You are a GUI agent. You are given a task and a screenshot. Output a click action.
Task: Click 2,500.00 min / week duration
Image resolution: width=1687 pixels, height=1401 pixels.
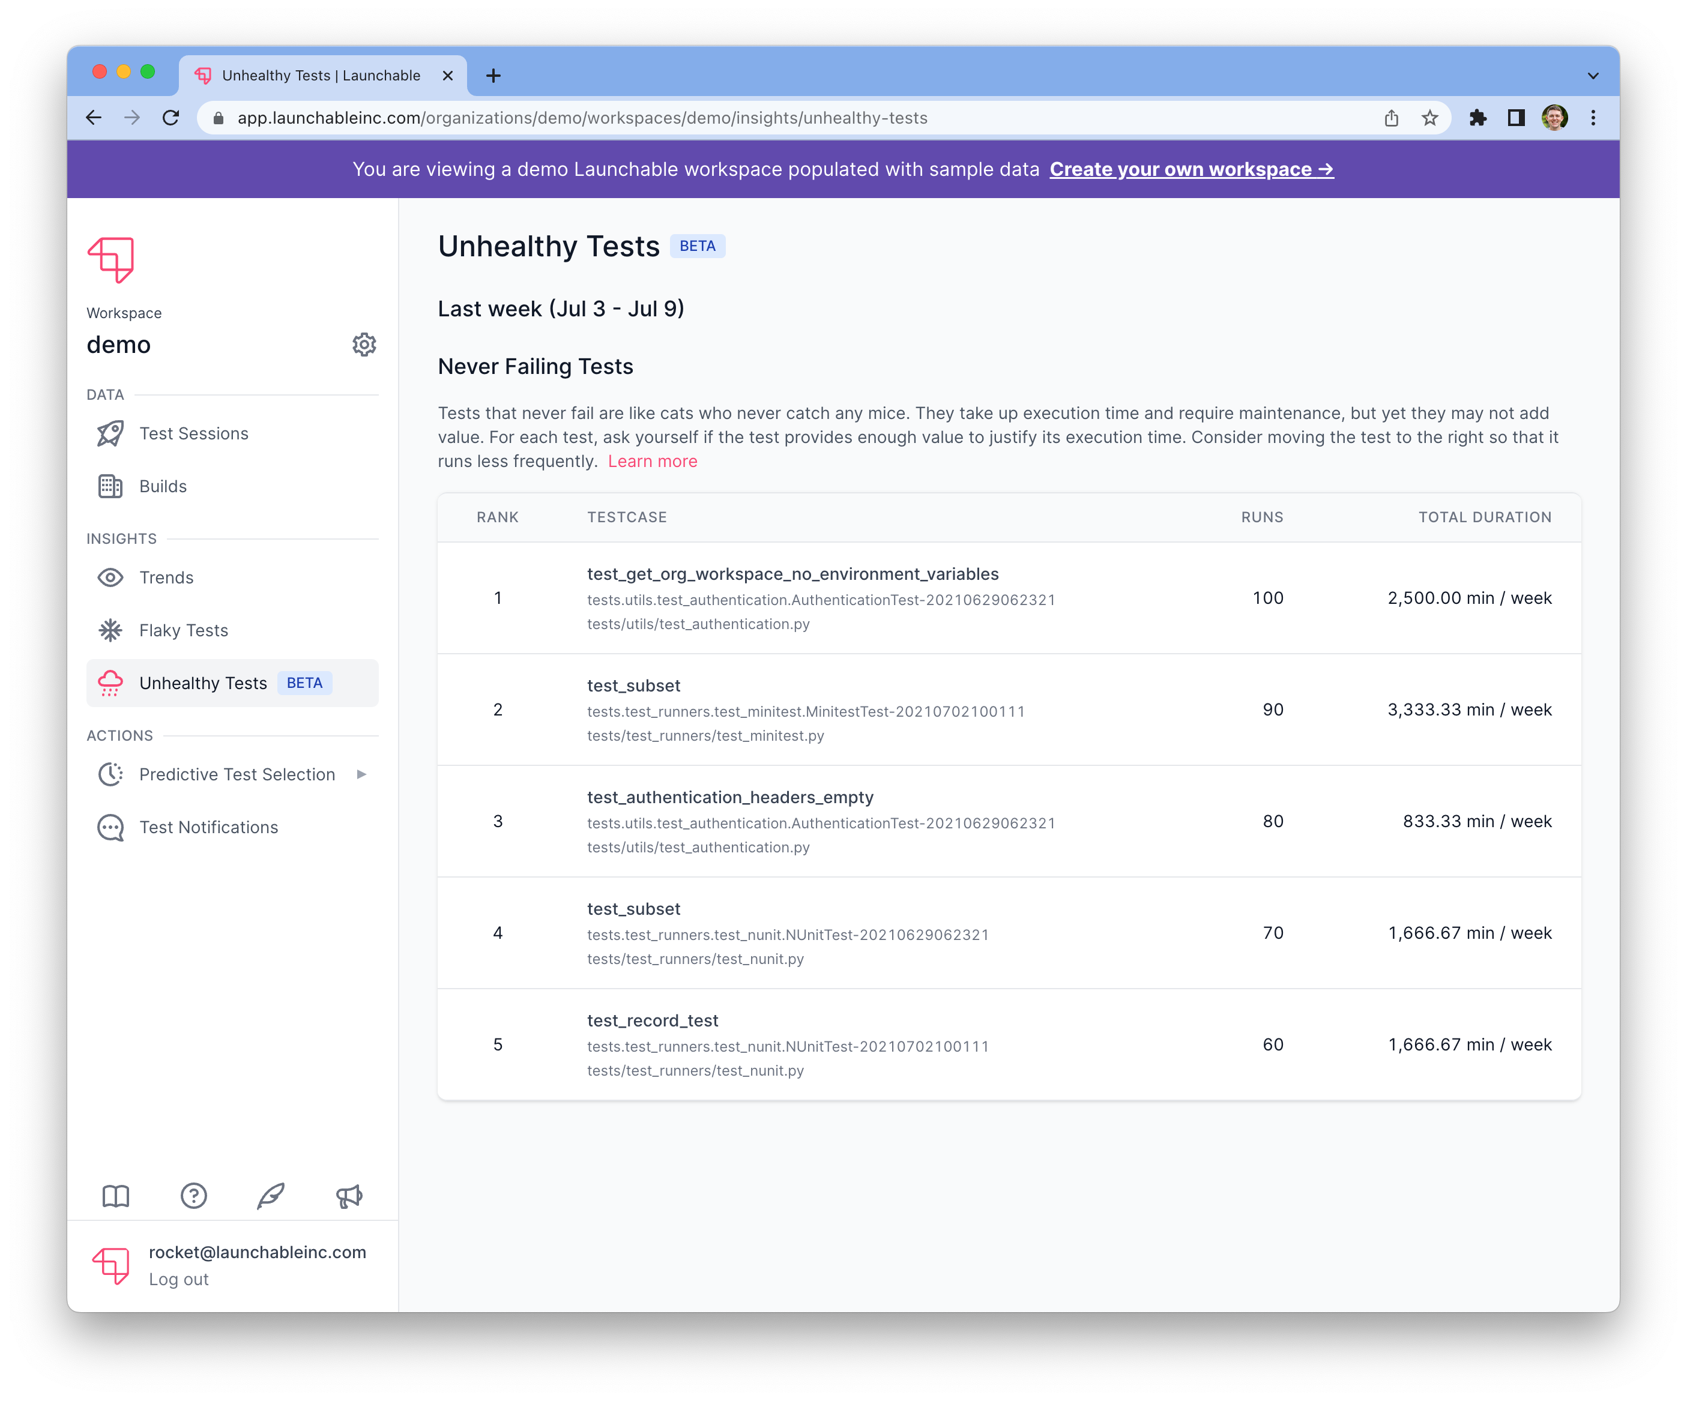point(1469,598)
